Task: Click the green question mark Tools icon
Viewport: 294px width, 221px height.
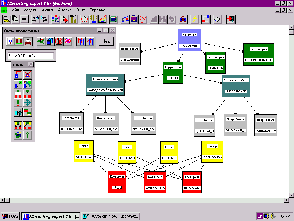Action: (27, 135)
